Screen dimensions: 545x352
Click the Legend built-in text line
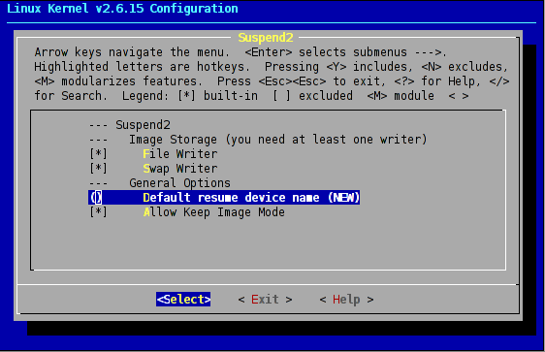(251, 96)
